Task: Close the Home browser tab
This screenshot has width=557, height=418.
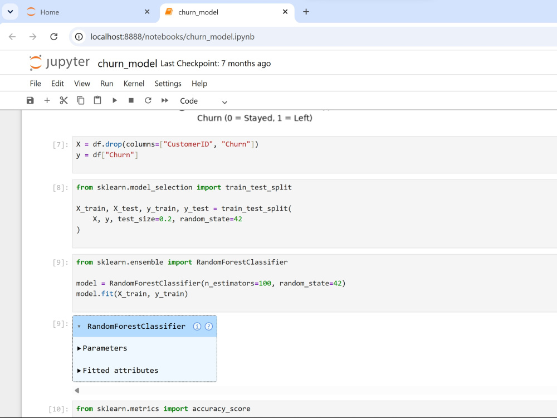Action: click(x=147, y=12)
